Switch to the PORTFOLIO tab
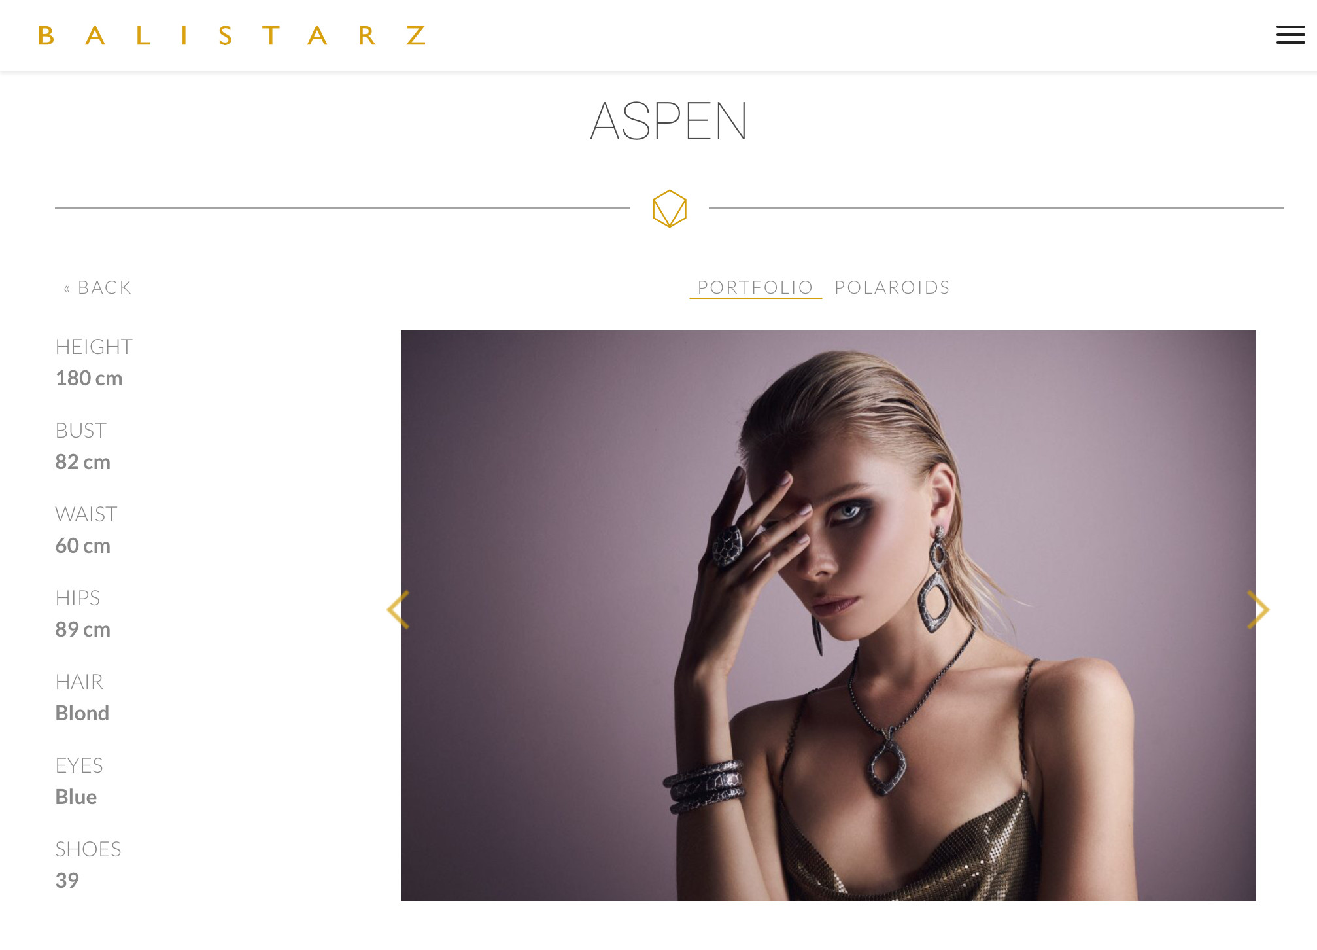The height and width of the screenshot is (950, 1317). [x=755, y=287]
